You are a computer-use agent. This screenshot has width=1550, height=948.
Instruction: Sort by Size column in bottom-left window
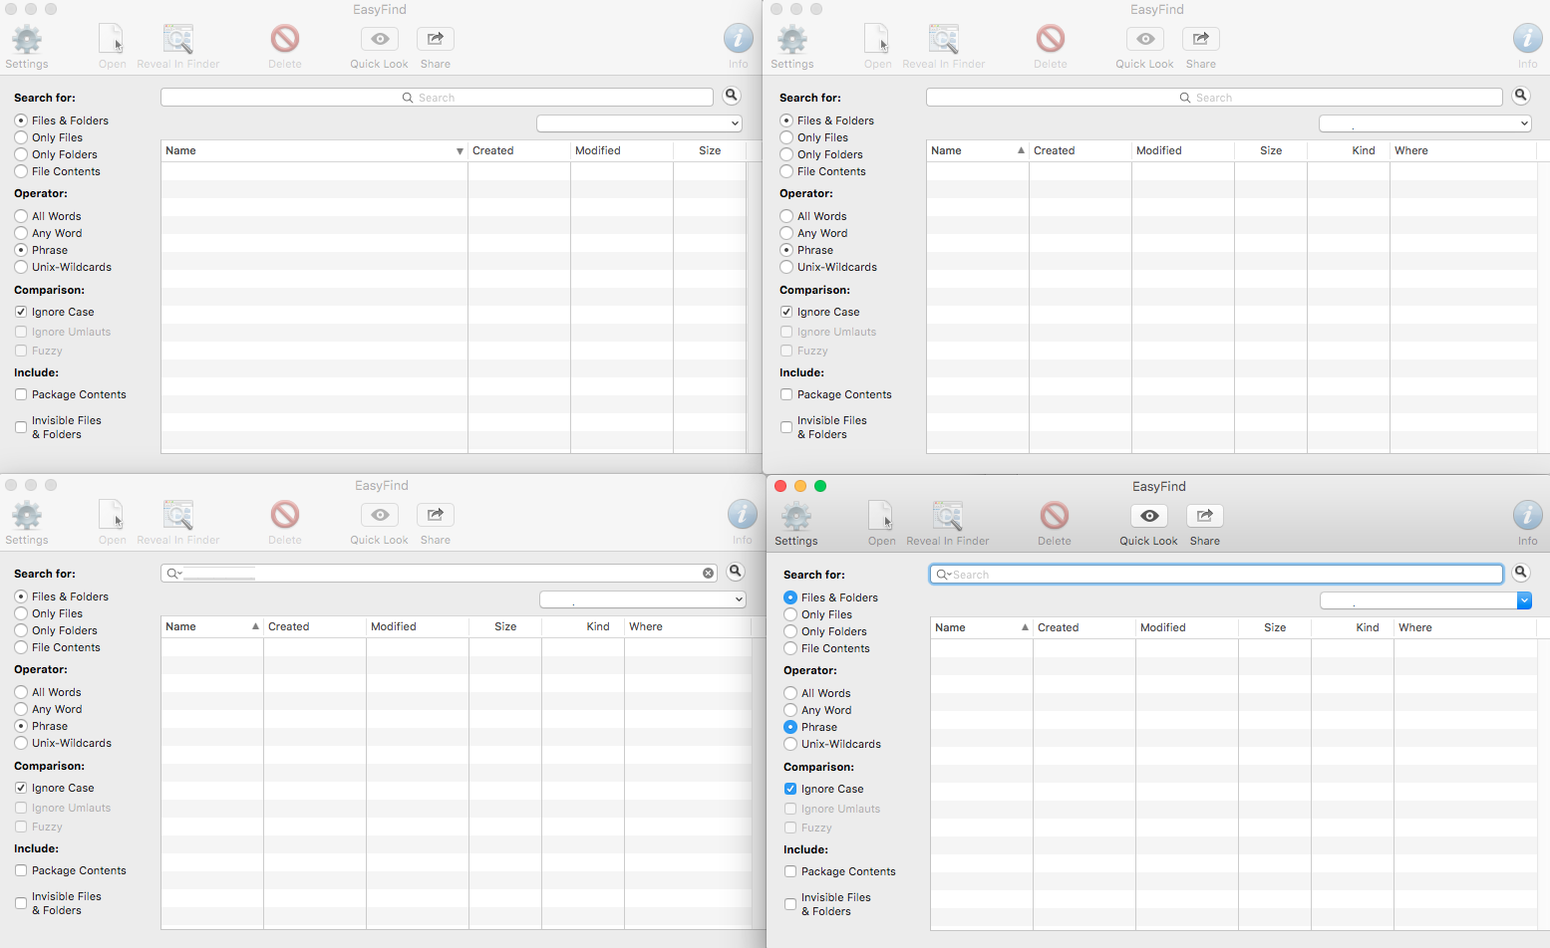click(505, 626)
